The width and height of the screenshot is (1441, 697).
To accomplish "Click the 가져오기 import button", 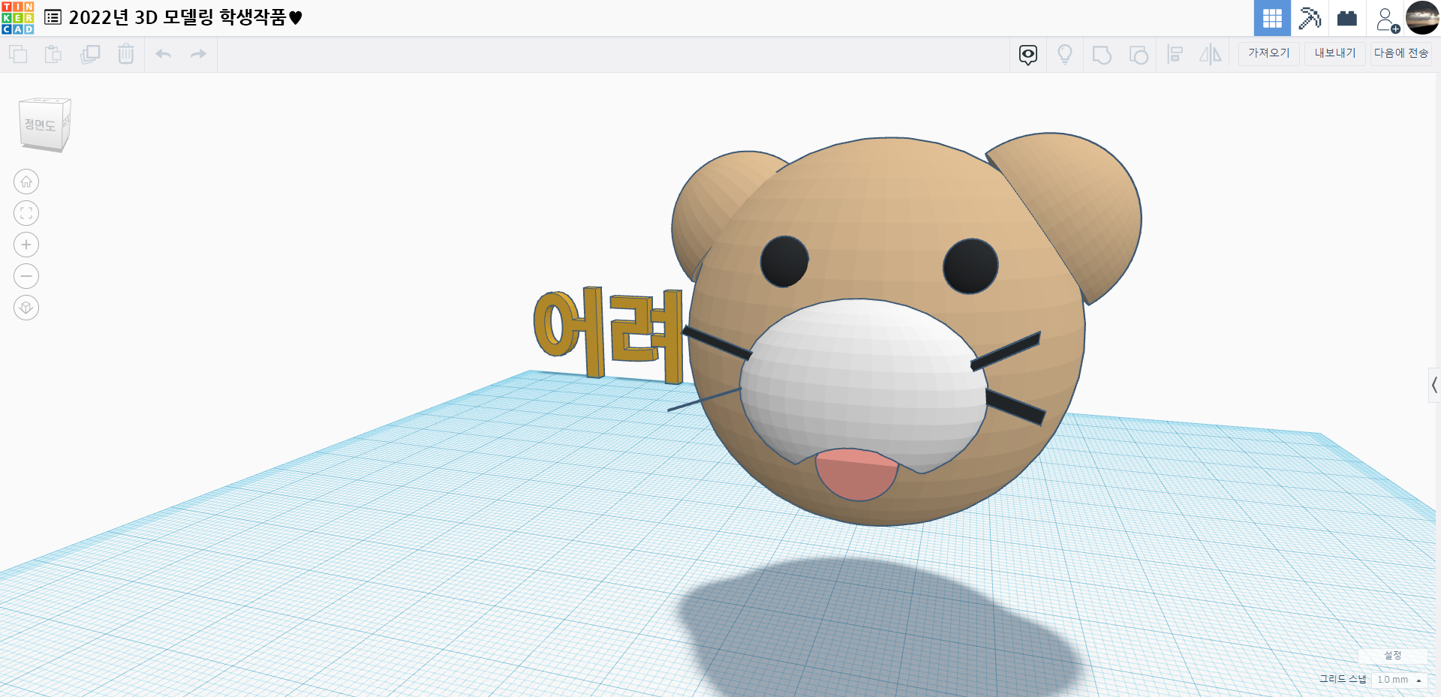I will pyautogui.click(x=1268, y=53).
